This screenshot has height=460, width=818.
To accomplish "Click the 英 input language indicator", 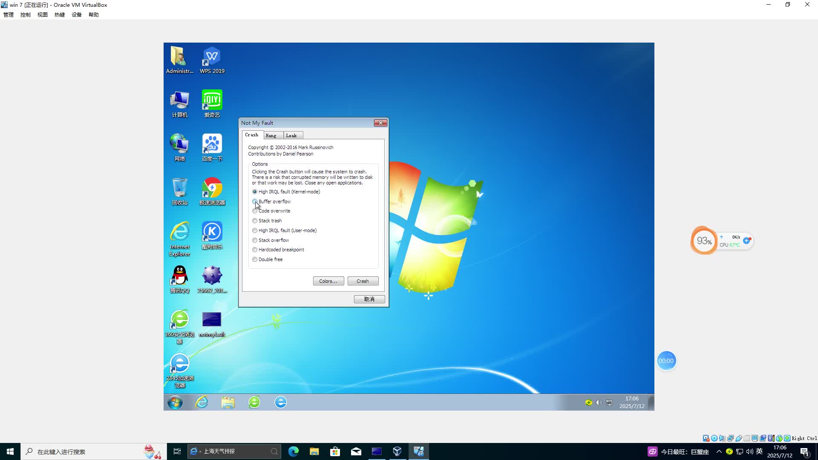I will pyautogui.click(x=759, y=451).
